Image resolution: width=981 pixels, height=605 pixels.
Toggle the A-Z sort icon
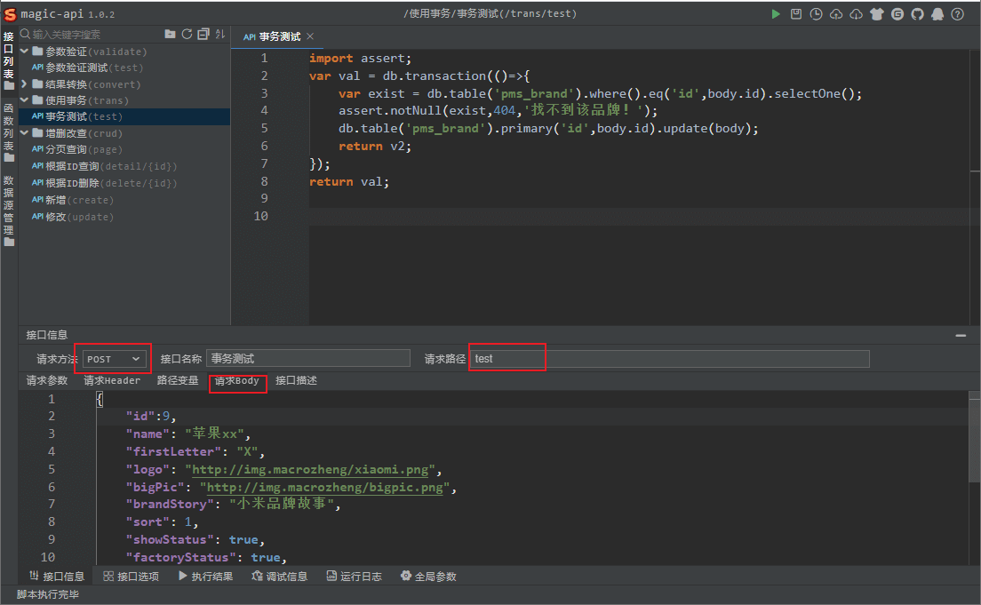(x=220, y=34)
